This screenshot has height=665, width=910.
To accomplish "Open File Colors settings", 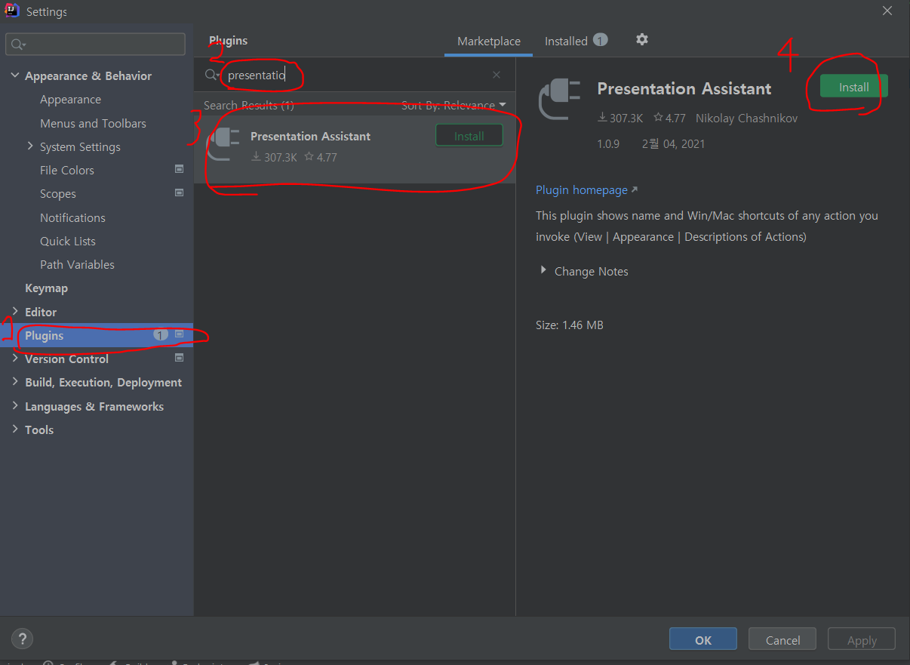I will (x=67, y=171).
